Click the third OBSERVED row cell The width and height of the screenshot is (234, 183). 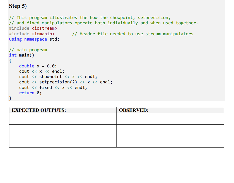click(170, 142)
